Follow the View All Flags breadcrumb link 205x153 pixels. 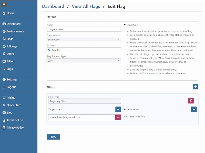[x=86, y=6]
